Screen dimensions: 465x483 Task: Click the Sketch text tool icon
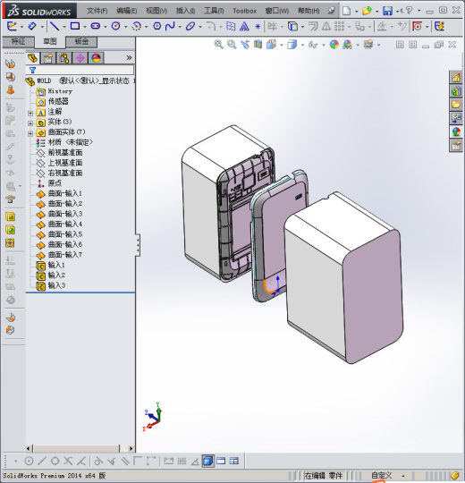point(244,27)
